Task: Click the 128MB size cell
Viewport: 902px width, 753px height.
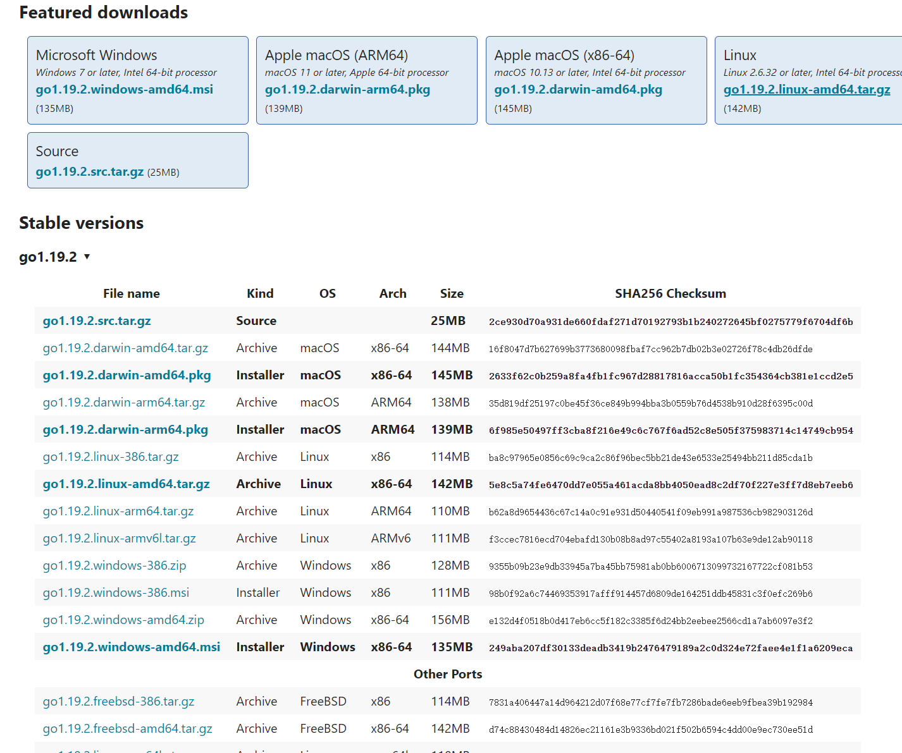Action: (450, 565)
